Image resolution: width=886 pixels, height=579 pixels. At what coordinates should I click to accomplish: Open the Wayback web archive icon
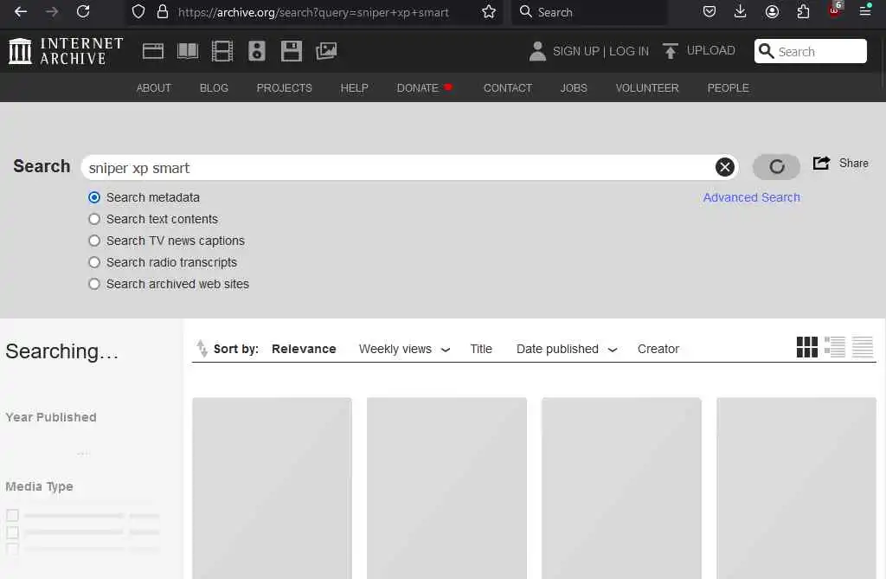153,51
